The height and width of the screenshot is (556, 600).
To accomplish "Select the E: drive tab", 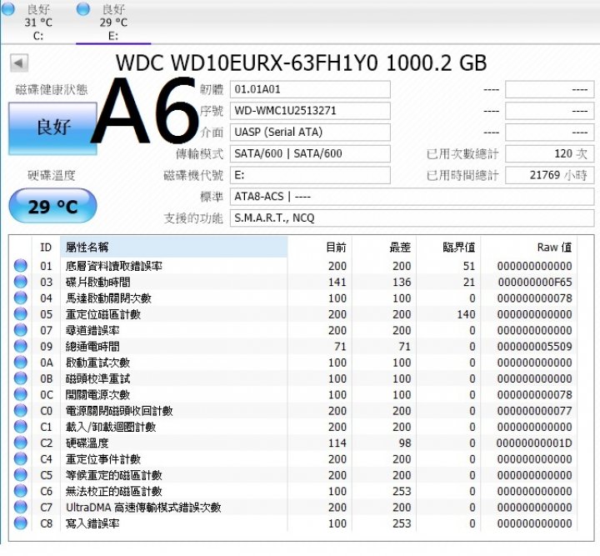I will point(113,22).
